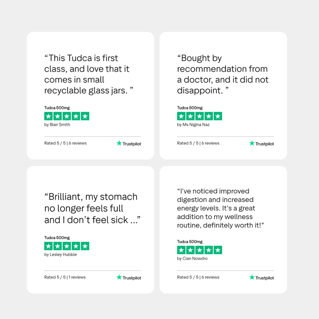Select the recyclable glass jars review quote
The image size is (319, 319).
[89, 74]
